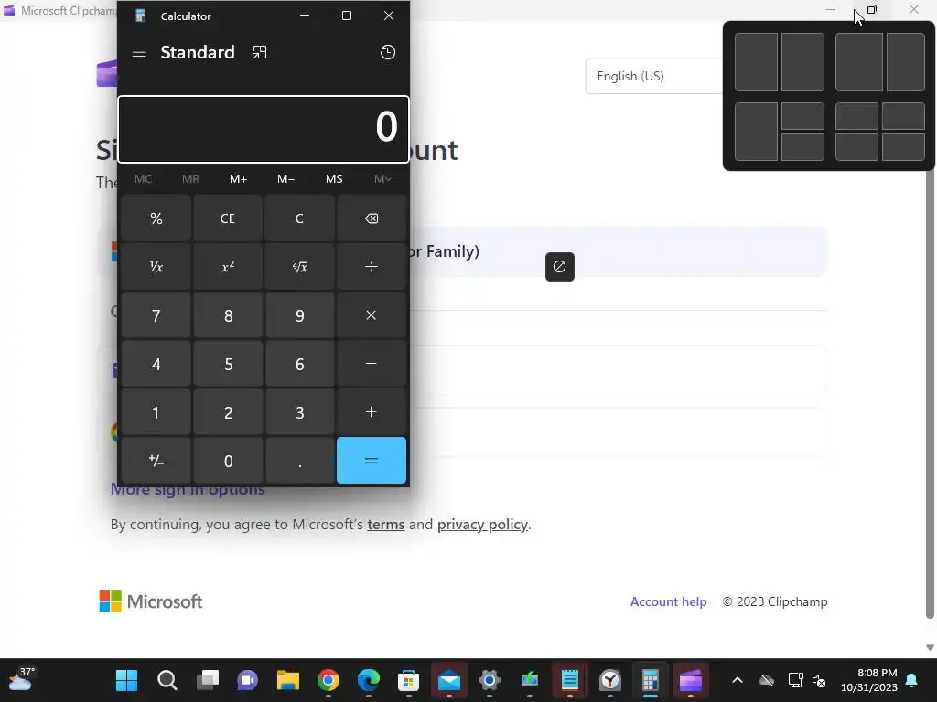The width and height of the screenshot is (937, 702).
Task: Click the calculator display showing 0
Action: click(x=264, y=129)
